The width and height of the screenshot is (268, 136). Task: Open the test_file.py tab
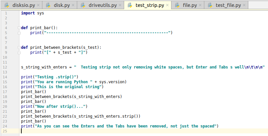228,5
